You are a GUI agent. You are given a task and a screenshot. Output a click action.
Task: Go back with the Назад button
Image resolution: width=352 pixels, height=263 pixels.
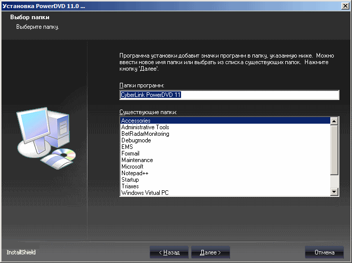(x=169, y=252)
